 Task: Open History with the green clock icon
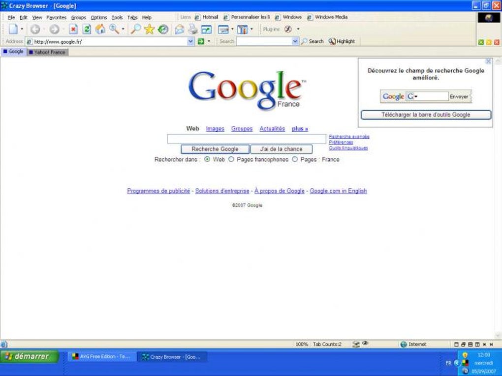tap(163, 29)
